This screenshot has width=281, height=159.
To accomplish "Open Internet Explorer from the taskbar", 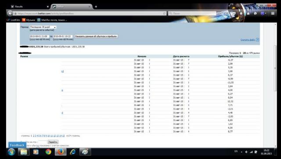I will (x=73, y=152).
